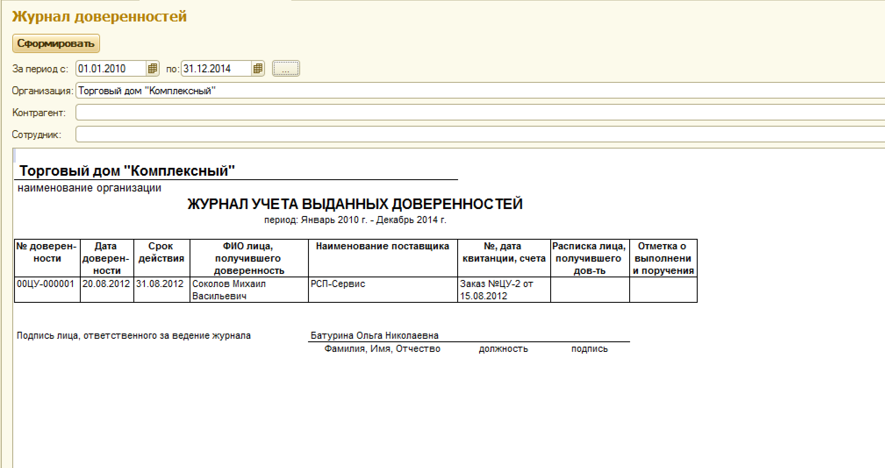
Task: Select cell 00ЦУ-000001
Action: 47,290
